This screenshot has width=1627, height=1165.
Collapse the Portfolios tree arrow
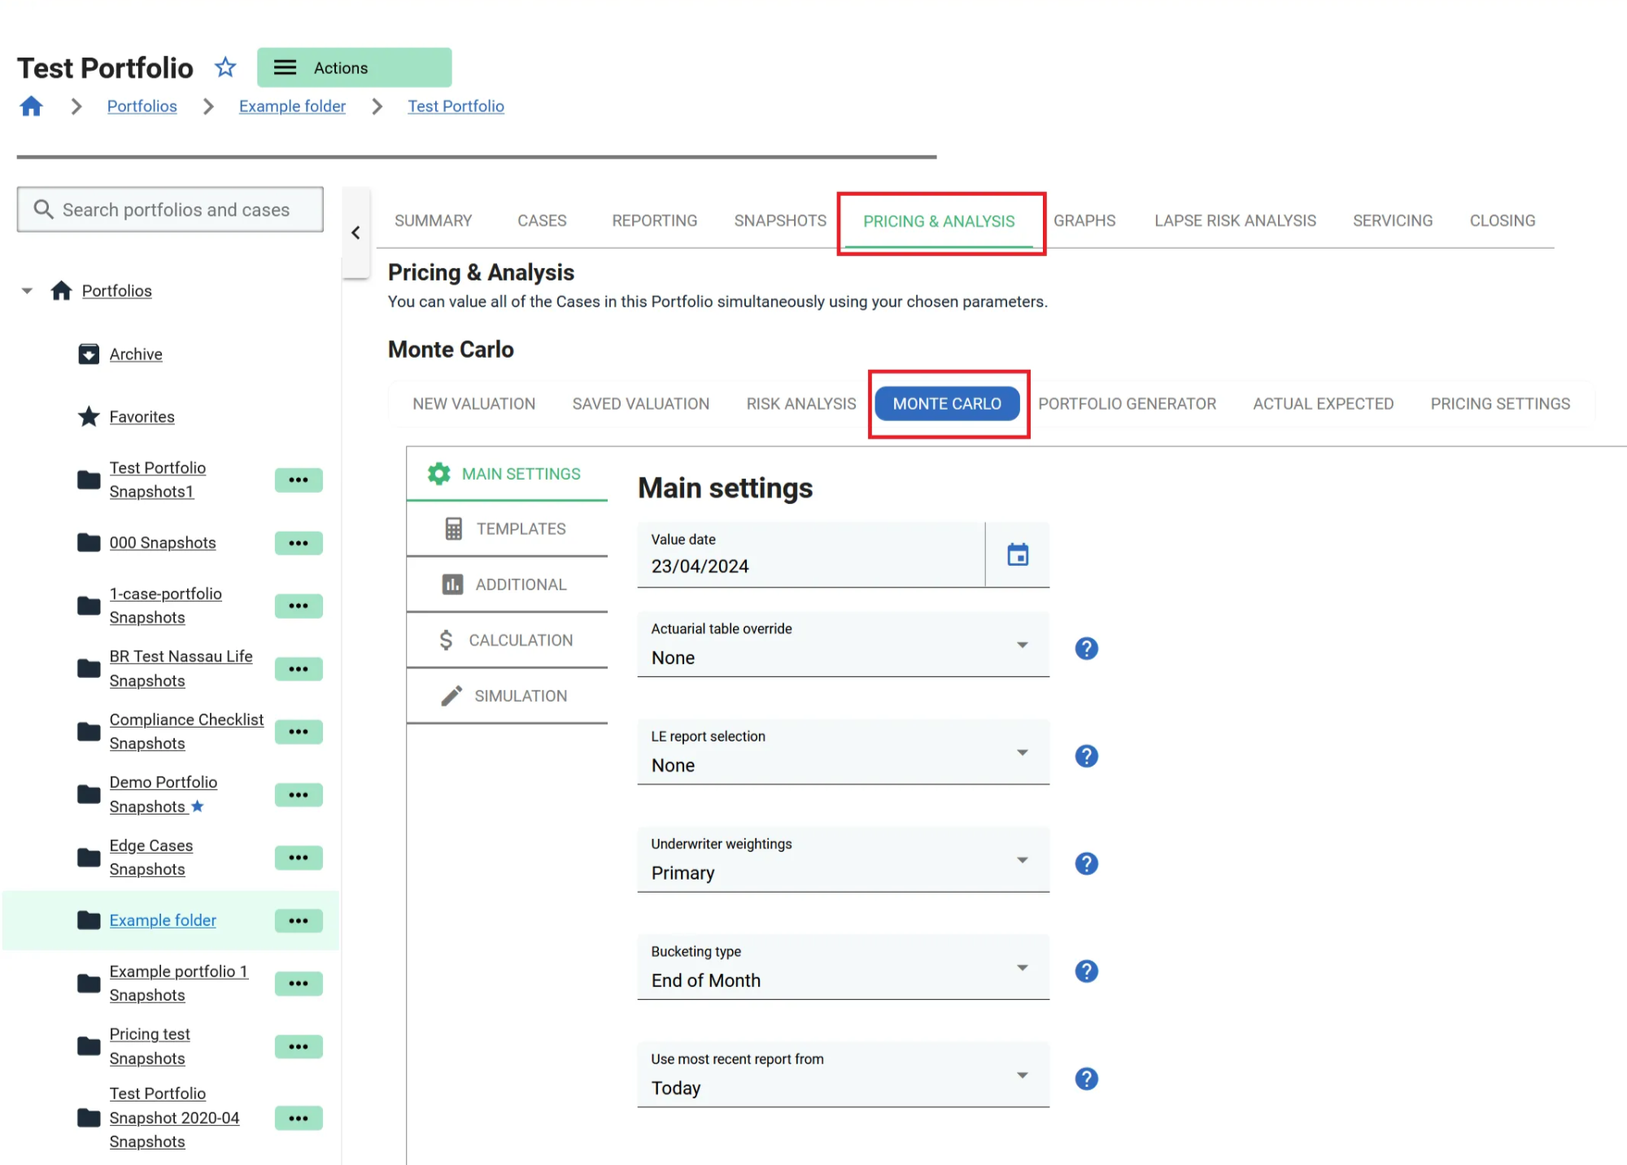tap(27, 291)
